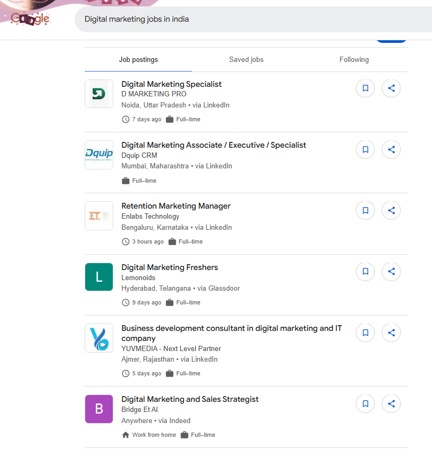Open Digital Marketing Associate / Executive / Specialist listing
This screenshot has width=432, height=449.
[213, 145]
